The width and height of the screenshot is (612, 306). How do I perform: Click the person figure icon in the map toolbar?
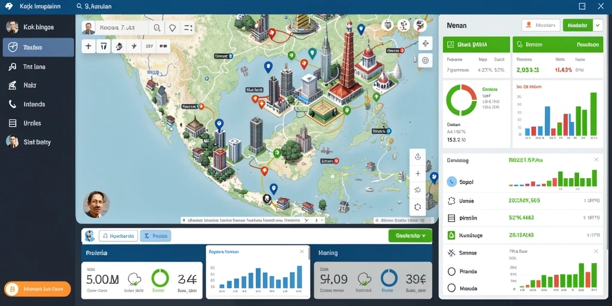coord(119,46)
